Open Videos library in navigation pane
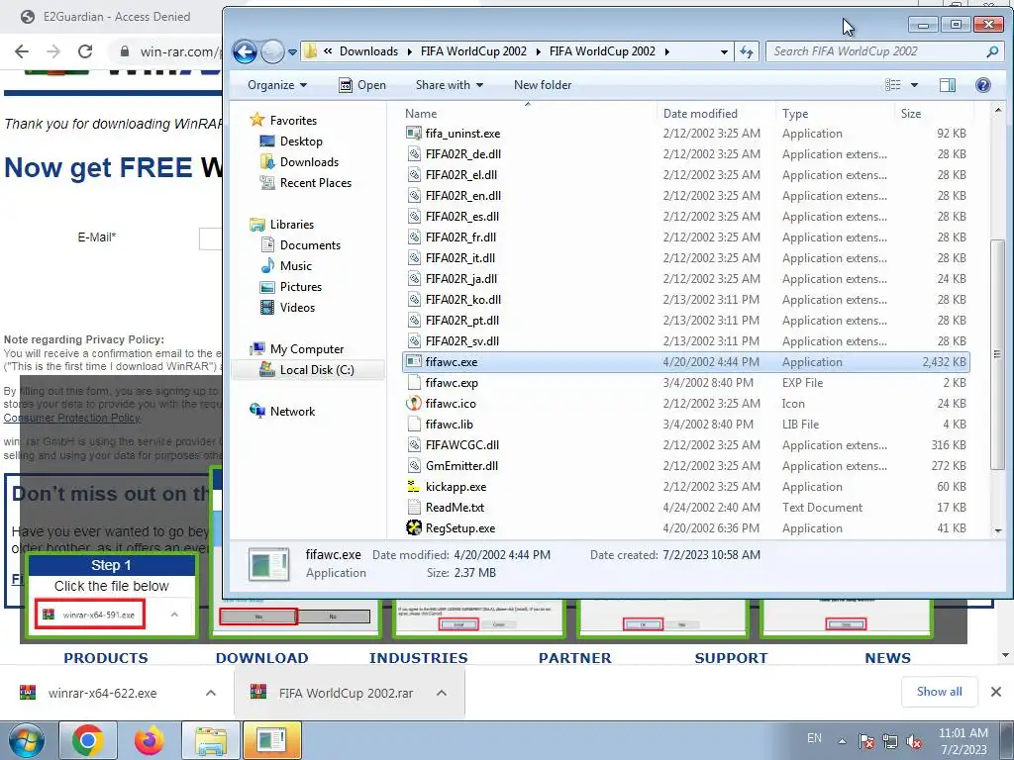Screen dimensions: 1014x760 [x=297, y=308]
